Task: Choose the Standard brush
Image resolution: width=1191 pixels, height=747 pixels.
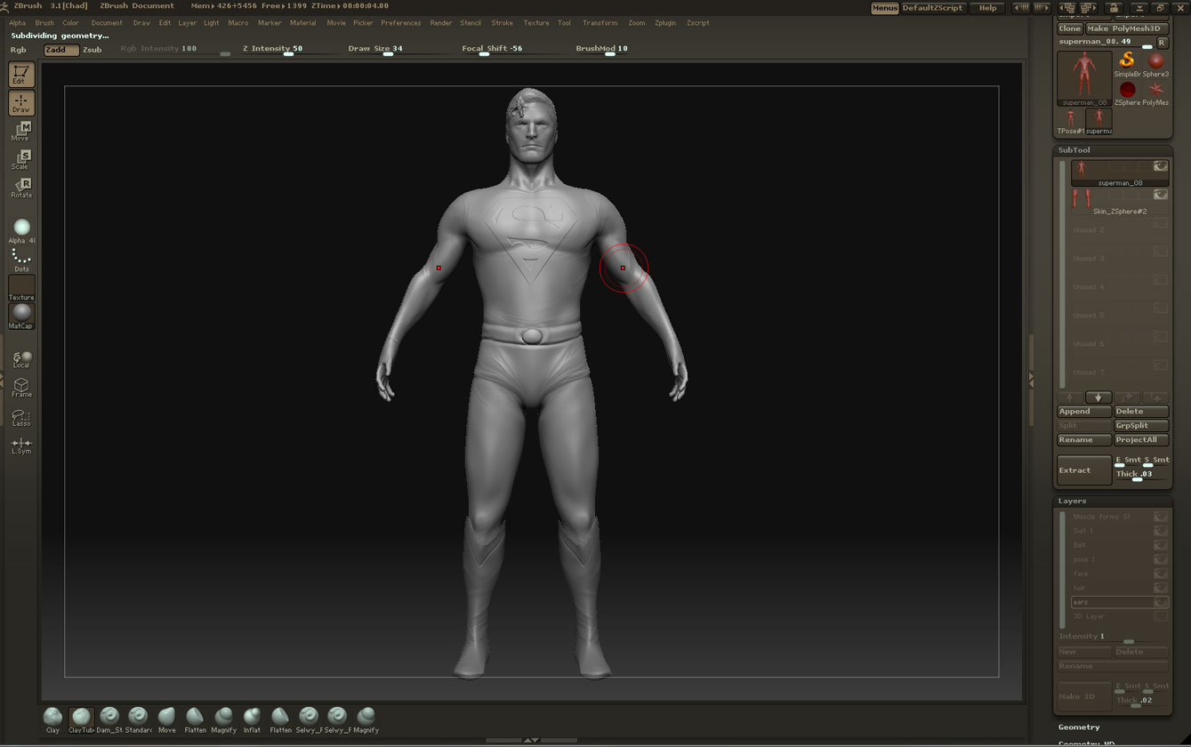Action: click(x=138, y=719)
